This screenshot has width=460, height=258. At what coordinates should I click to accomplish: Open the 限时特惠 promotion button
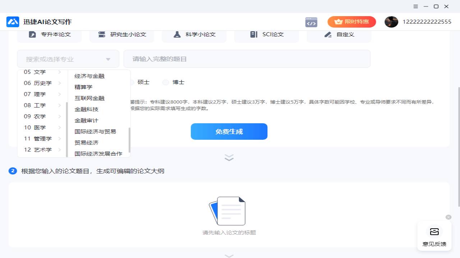coord(351,21)
